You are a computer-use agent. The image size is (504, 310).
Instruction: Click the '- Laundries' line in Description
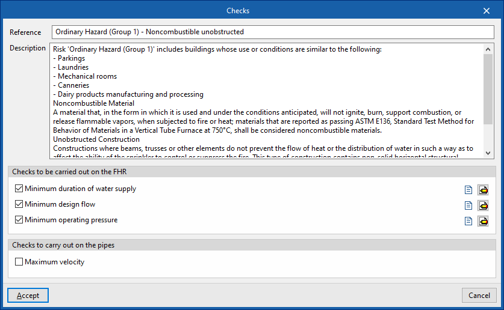[x=70, y=67]
